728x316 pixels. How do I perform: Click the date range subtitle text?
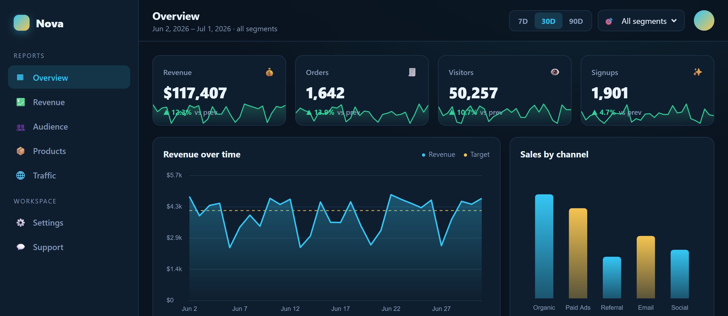pyautogui.click(x=215, y=29)
